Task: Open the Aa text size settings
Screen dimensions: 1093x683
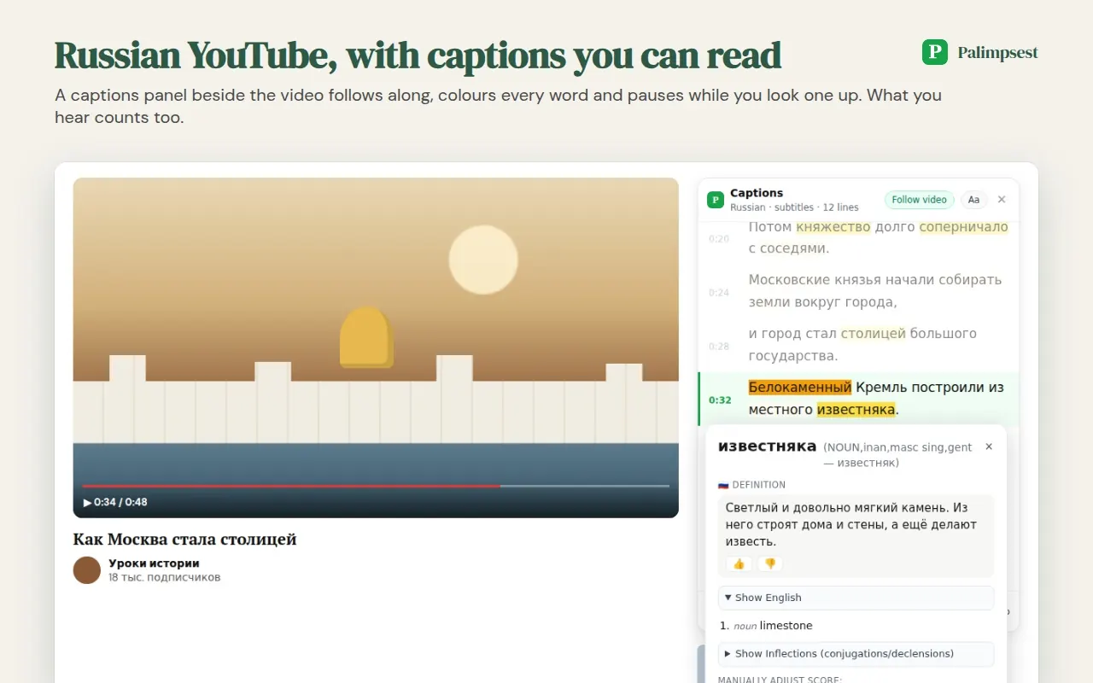Action: [x=973, y=200]
